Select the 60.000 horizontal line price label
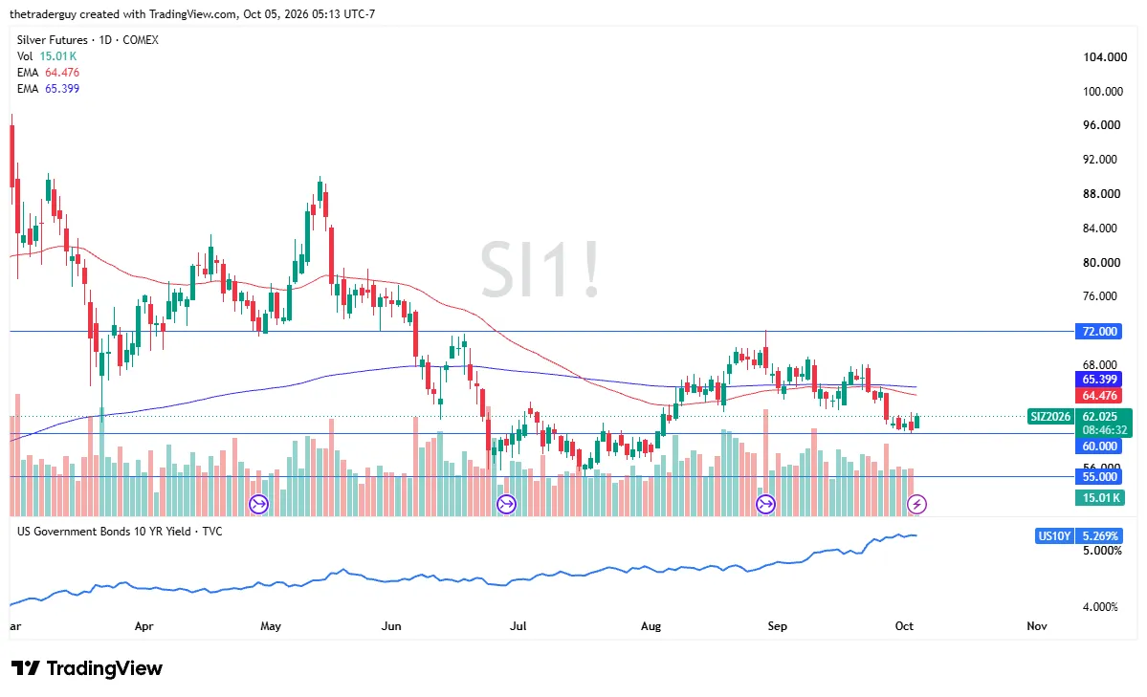This screenshot has height=697, width=1147. [x=1099, y=447]
